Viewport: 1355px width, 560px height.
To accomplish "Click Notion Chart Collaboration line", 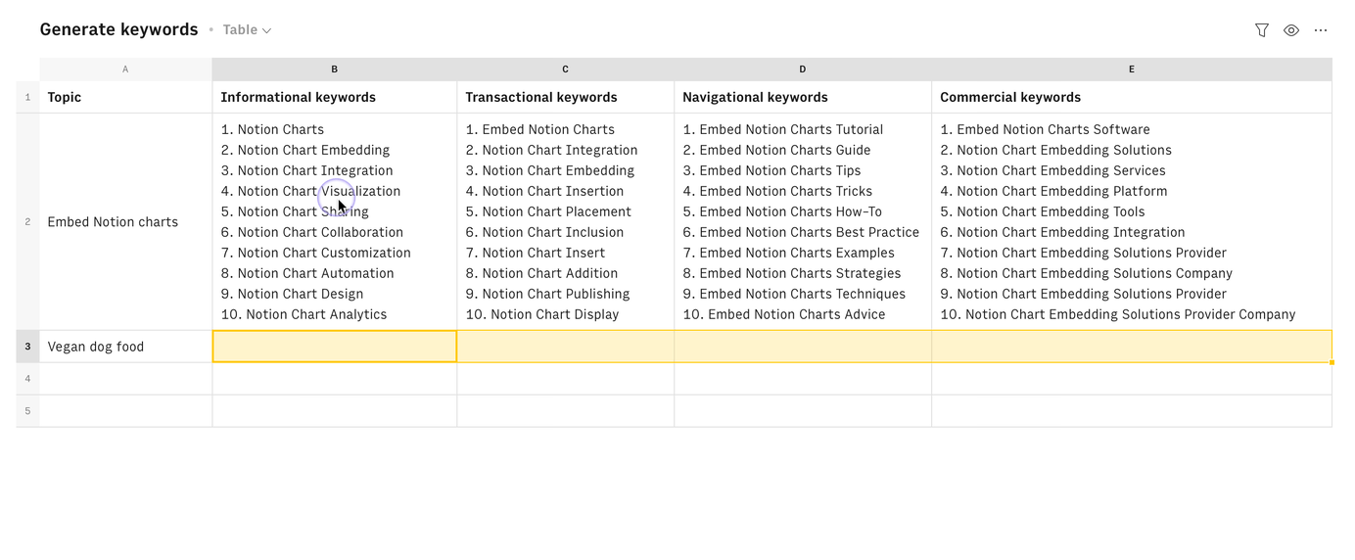I will 312,232.
